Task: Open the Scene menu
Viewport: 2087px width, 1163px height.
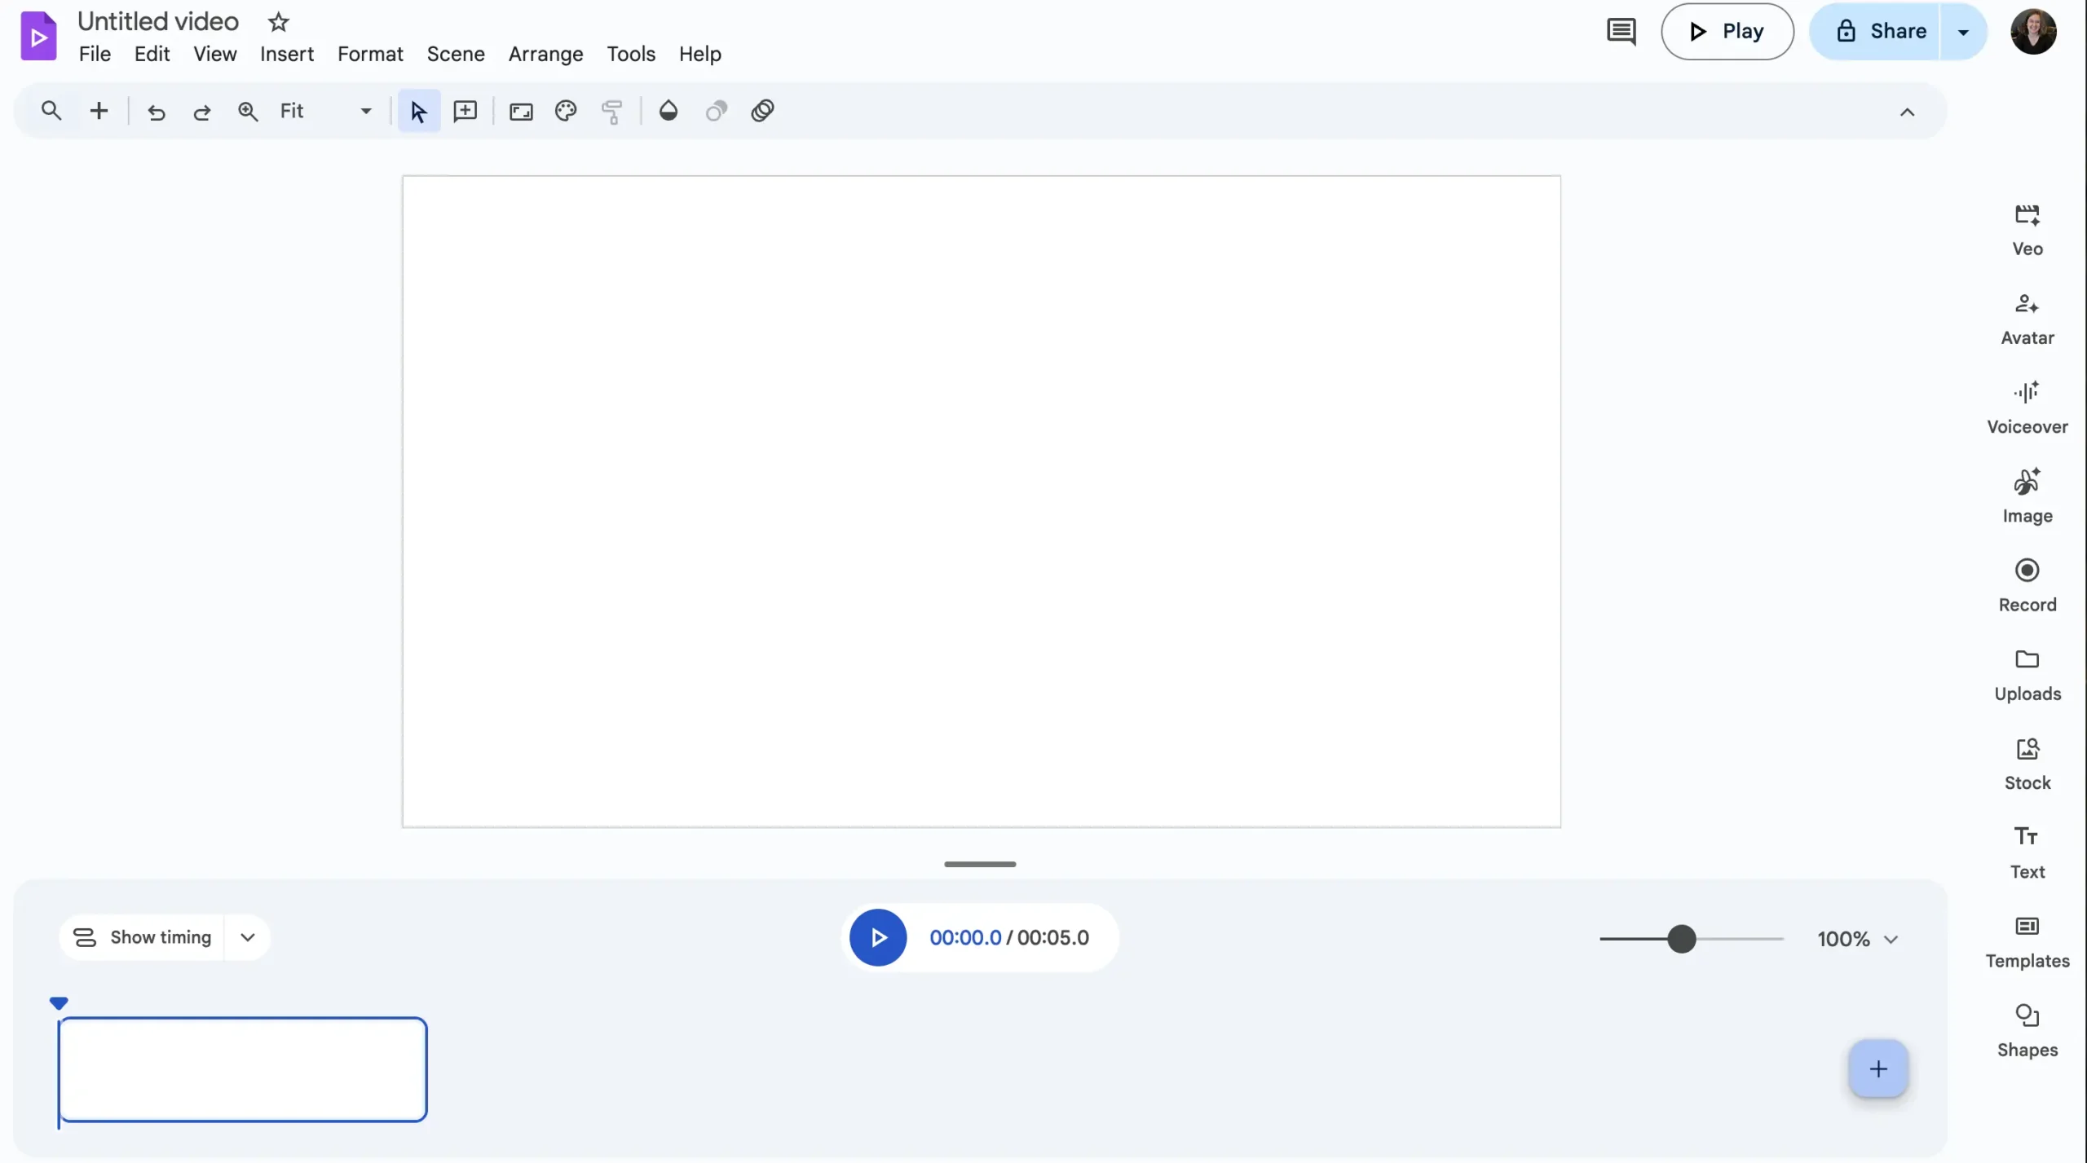Action: (455, 54)
